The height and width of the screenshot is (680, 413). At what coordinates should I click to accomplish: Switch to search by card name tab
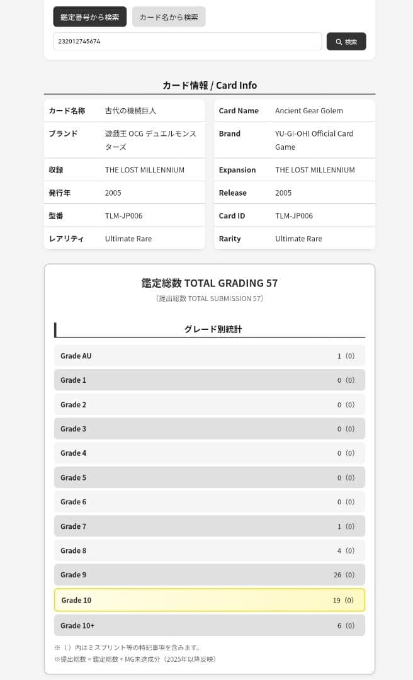[169, 17]
